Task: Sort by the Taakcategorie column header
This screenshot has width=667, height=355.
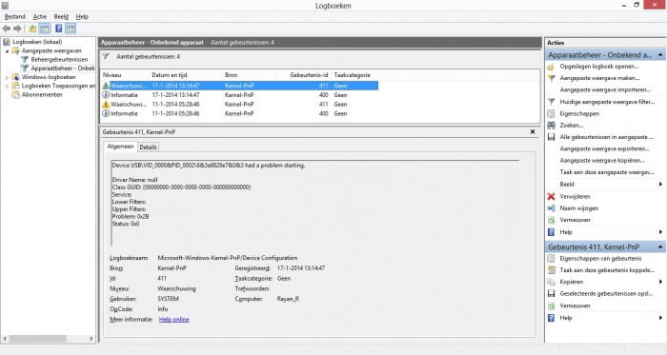Action: tap(354, 75)
